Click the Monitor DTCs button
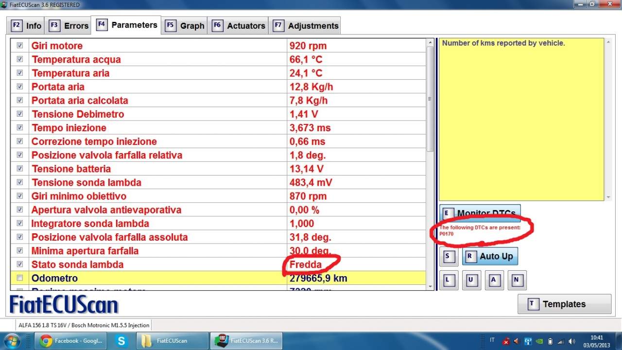This screenshot has height=350, width=622. coord(480,213)
